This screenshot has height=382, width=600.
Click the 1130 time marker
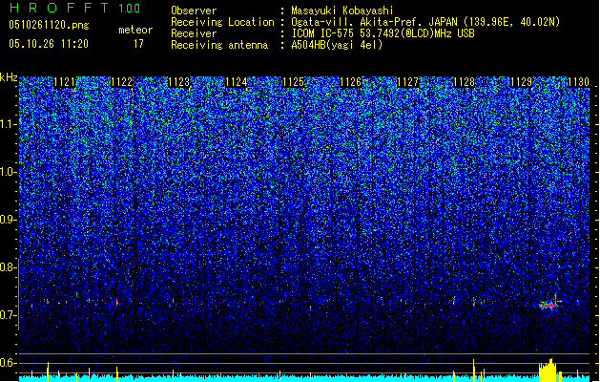click(578, 82)
